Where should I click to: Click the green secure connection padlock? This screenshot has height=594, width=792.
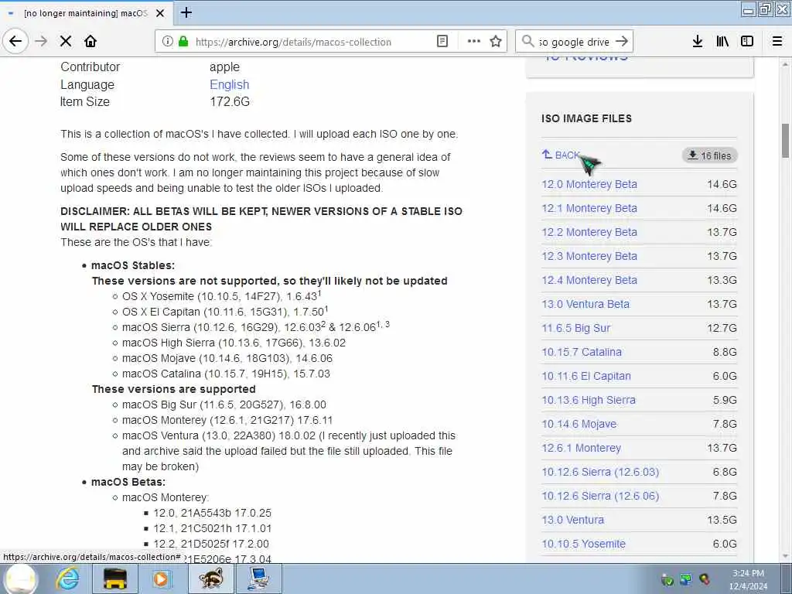(183, 42)
